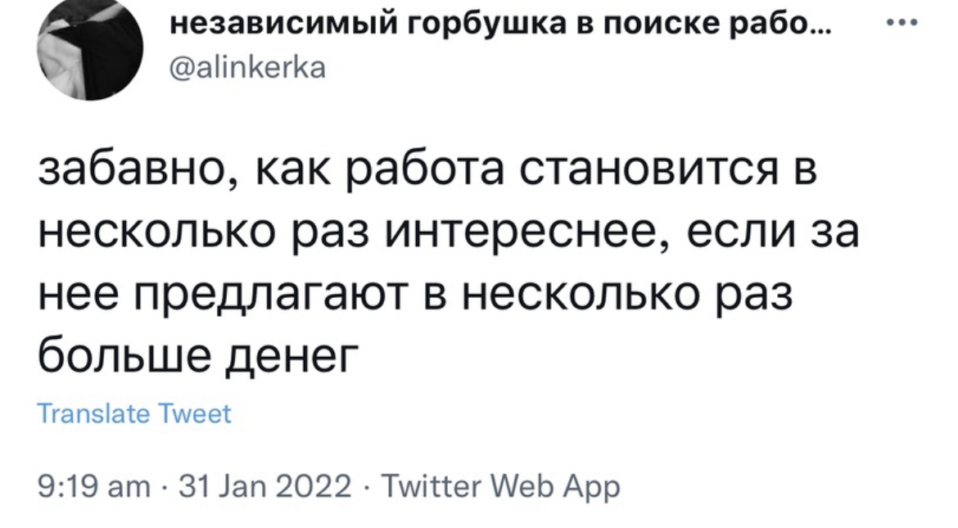Click the "9:19 am" timestamp
The image size is (958, 528).
86,487
